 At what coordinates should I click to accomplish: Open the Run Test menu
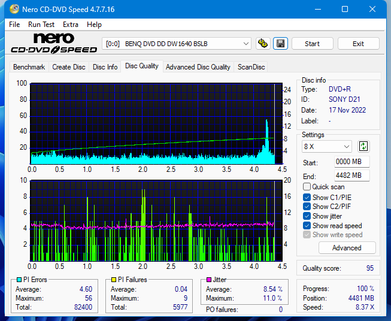coord(41,25)
